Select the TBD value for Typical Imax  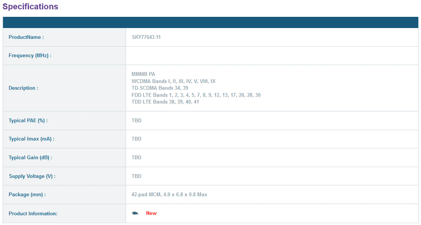(x=137, y=139)
